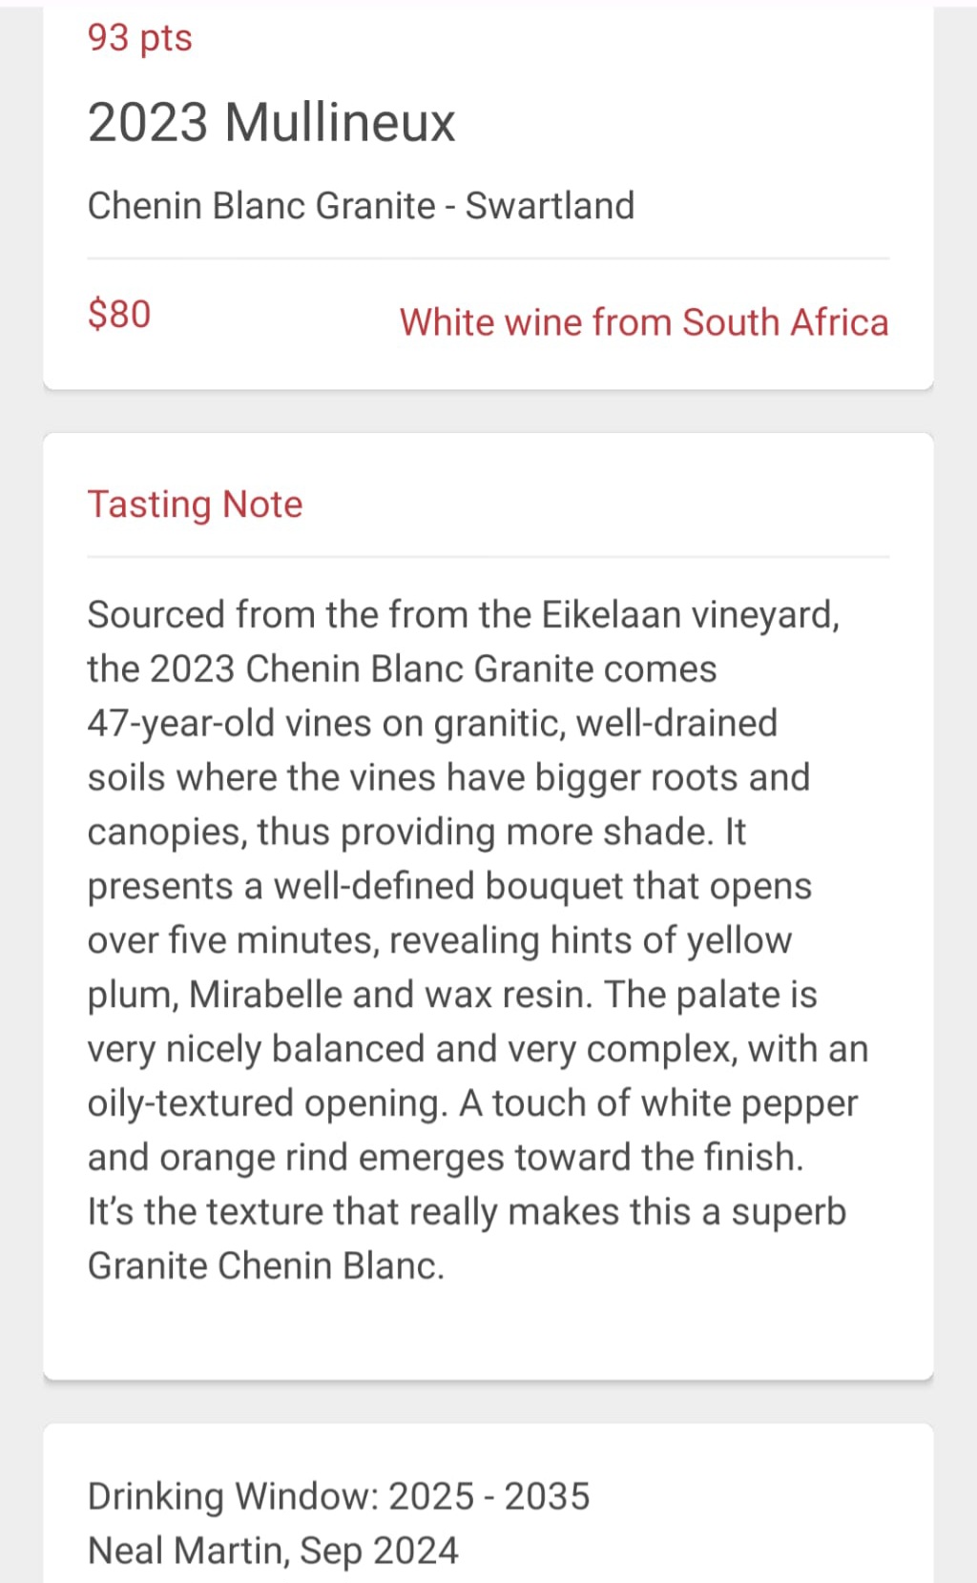This screenshot has width=977, height=1583.
Task: Tap the closing Granite Chenin Blanc line
Action: [266, 1266]
